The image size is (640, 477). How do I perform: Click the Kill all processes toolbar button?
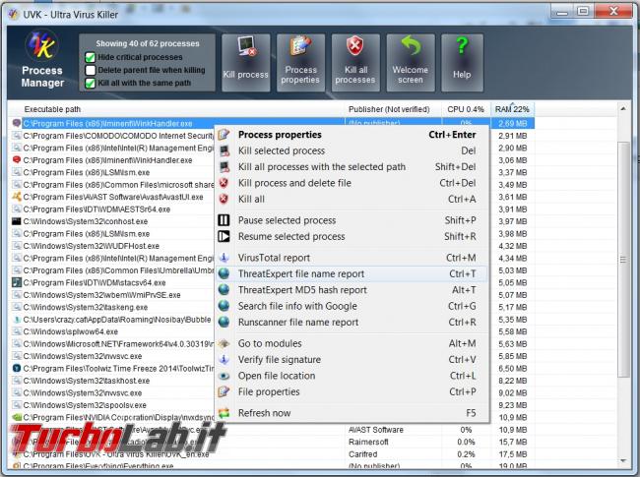[355, 62]
